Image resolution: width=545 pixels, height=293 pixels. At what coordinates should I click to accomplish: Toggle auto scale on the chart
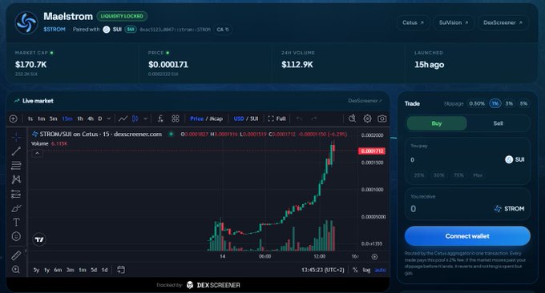pyautogui.click(x=380, y=270)
